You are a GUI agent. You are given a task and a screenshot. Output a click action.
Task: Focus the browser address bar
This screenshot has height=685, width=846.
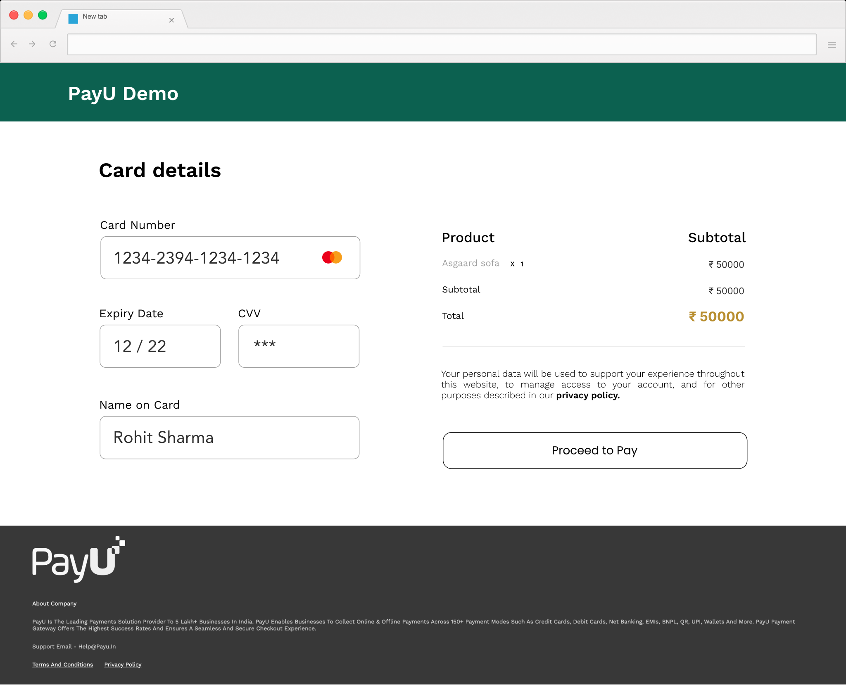coord(442,44)
